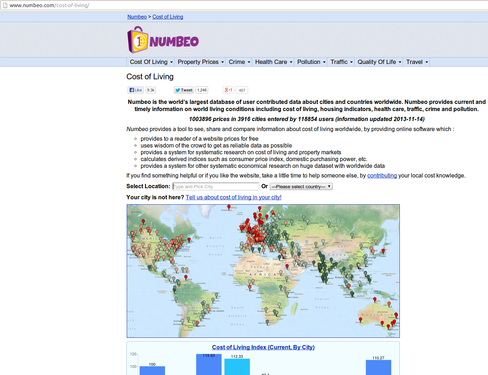This screenshot has height=375, width=488.
Task: Select the red Perth marker on the map
Action: coord(361,320)
